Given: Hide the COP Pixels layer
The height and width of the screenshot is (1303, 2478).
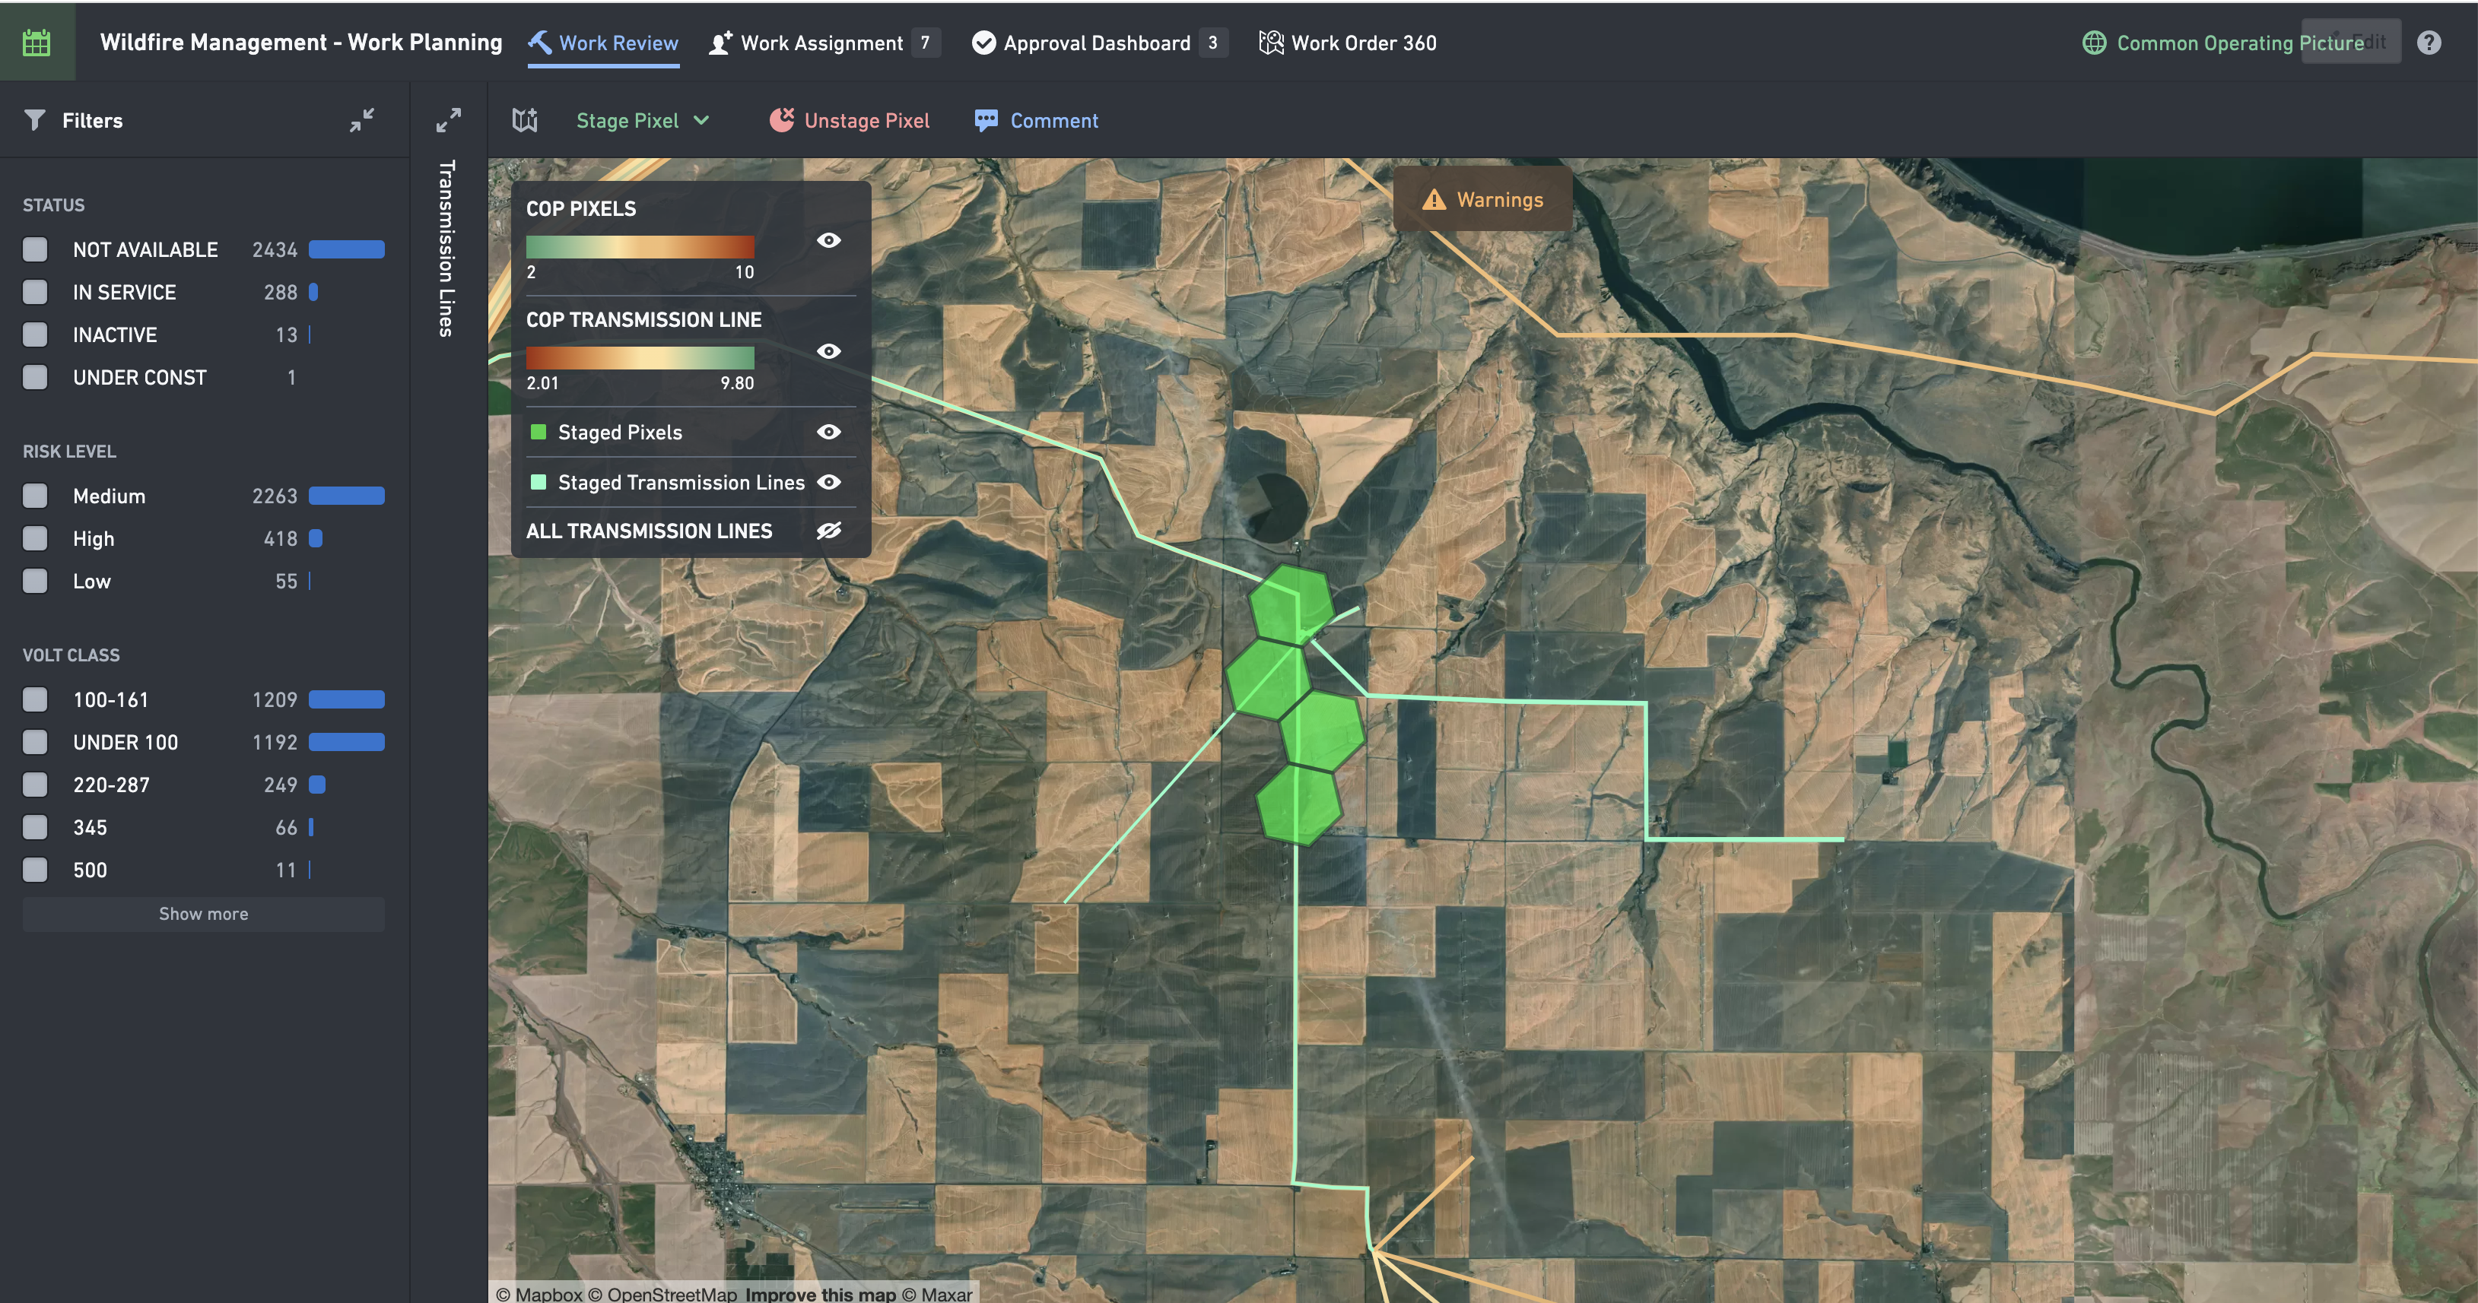Looking at the screenshot, I should [x=828, y=240].
